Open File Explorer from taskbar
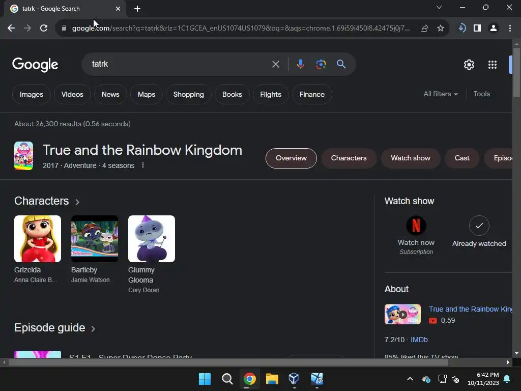This screenshot has height=391, width=521. 272,379
